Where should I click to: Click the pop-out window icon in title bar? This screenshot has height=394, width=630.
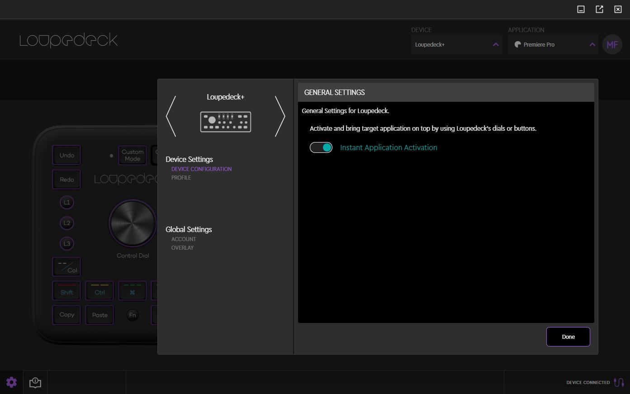coord(599,9)
